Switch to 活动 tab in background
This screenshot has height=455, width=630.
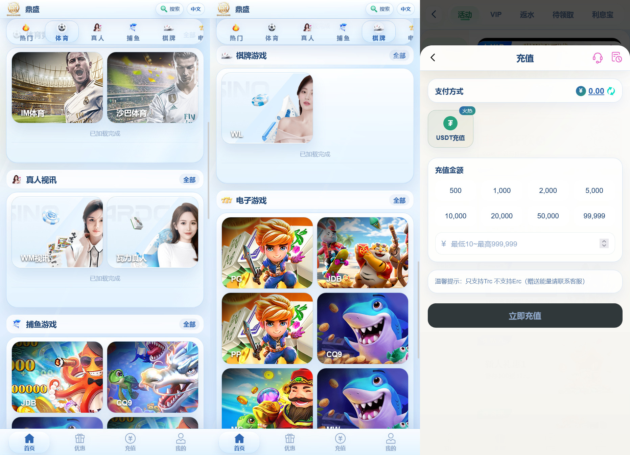click(465, 15)
